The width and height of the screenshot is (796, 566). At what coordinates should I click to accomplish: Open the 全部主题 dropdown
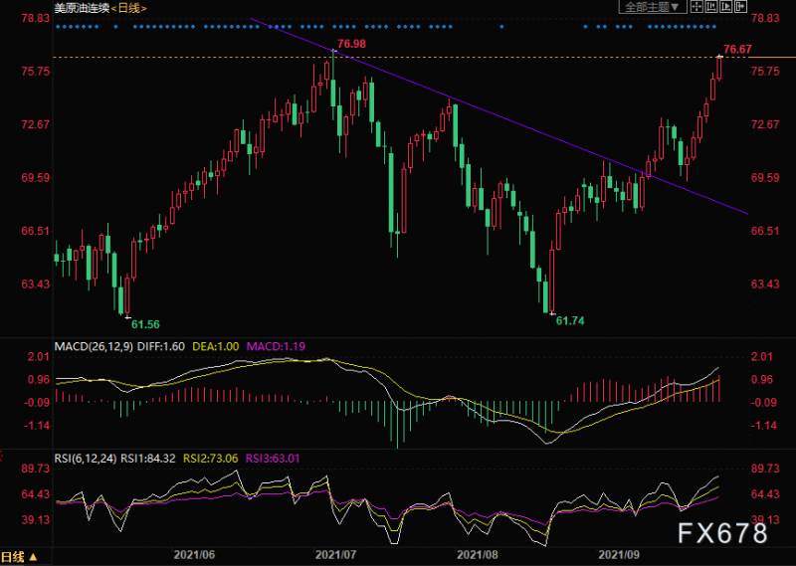(651, 7)
